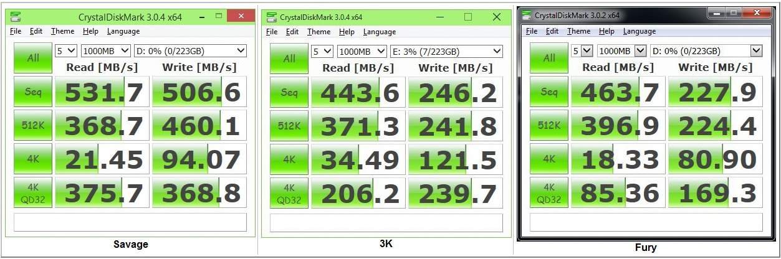781x259 pixels.
Task: Click the app icon in the Fury window title bar
Action: pos(527,14)
